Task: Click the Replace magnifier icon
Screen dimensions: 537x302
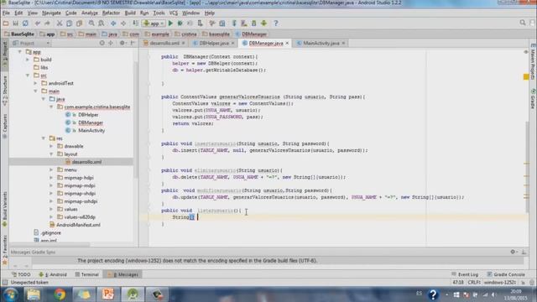Action: coord(102,23)
